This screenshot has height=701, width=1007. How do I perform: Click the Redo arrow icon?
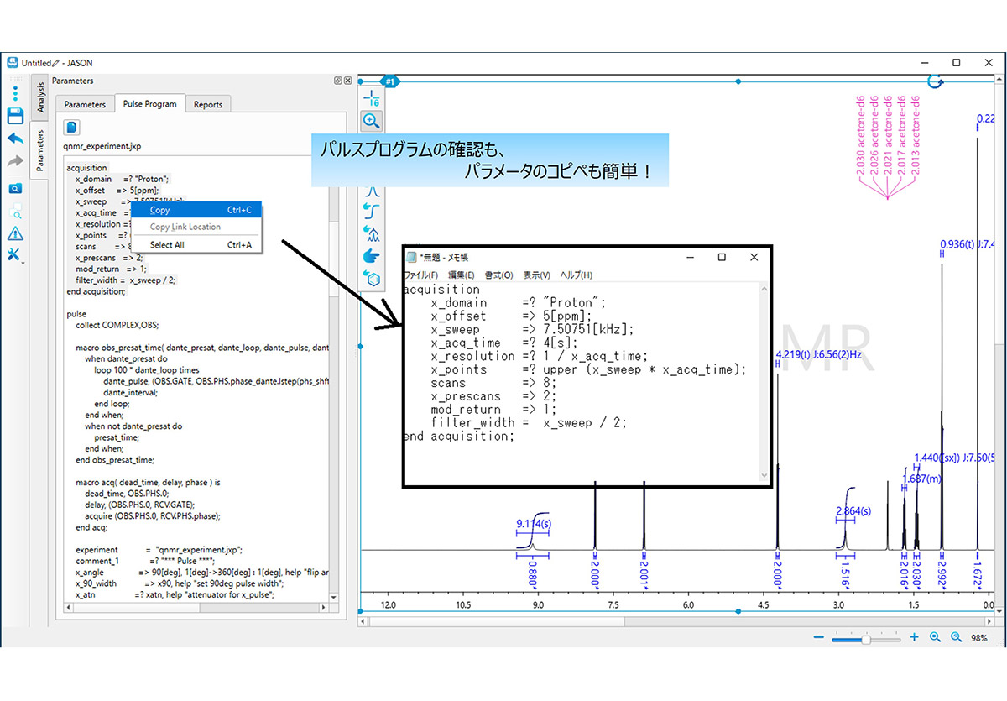pyautogui.click(x=15, y=161)
